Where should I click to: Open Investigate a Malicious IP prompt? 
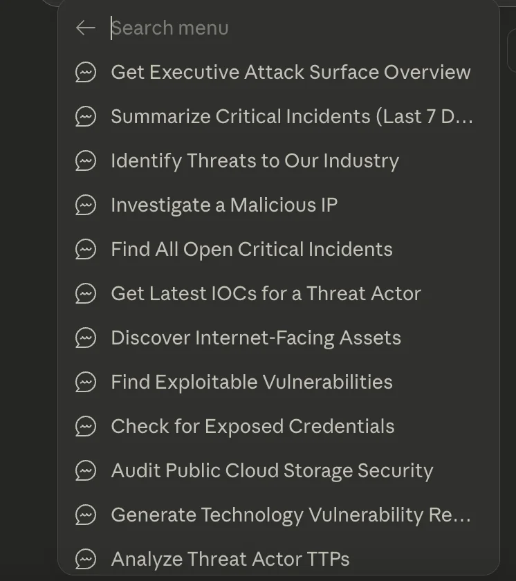224,205
